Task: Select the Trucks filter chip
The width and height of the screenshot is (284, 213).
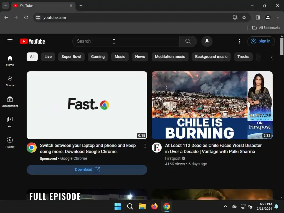Action: [243, 57]
